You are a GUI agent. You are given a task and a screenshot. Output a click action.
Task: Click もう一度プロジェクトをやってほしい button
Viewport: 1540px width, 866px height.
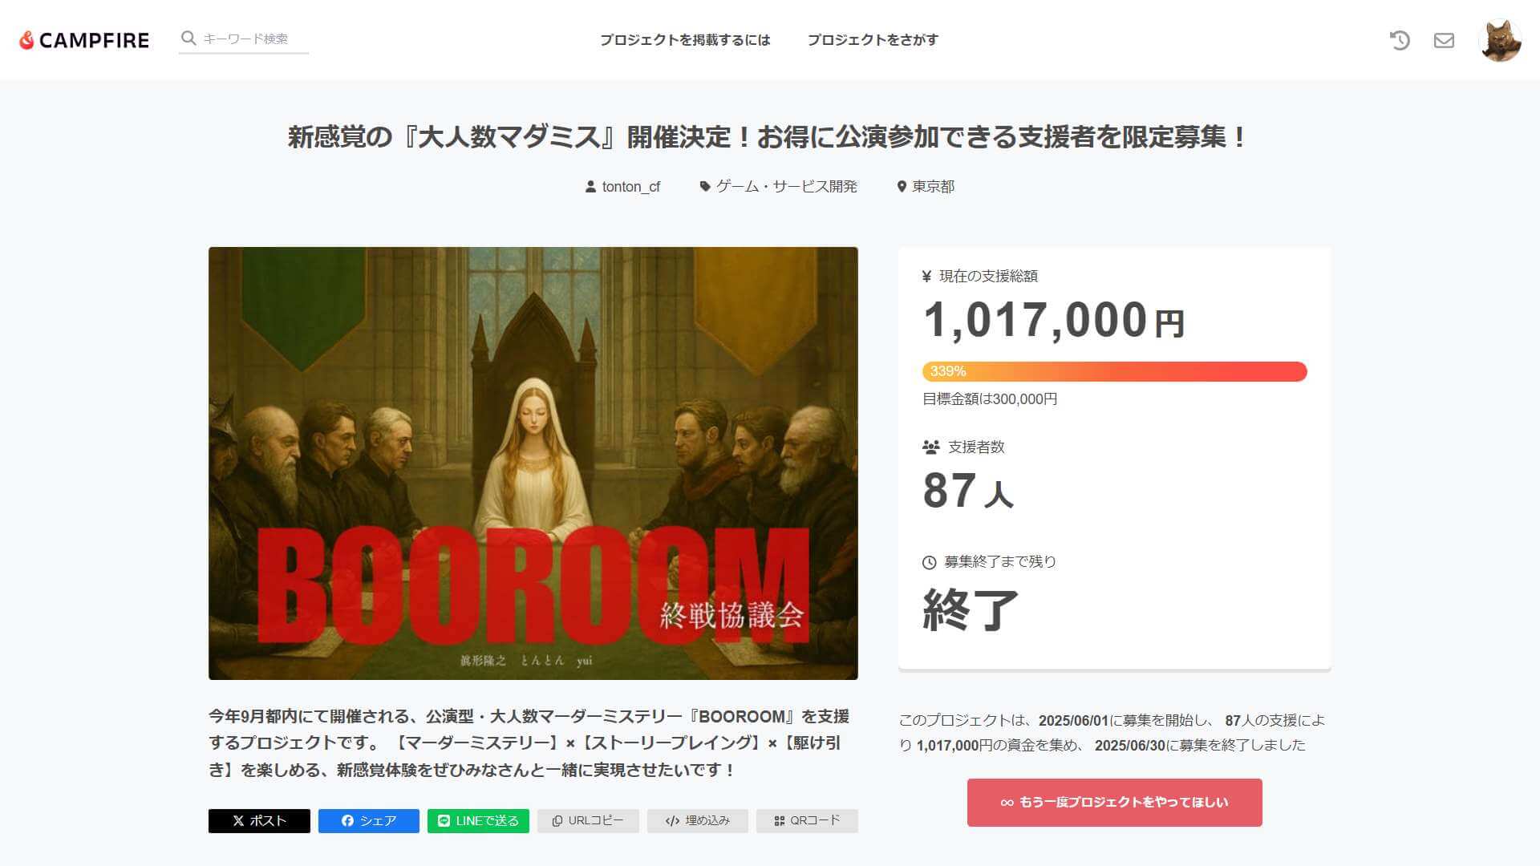click(1115, 803)
